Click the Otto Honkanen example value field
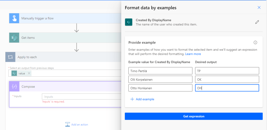 (x=160, y=88)
